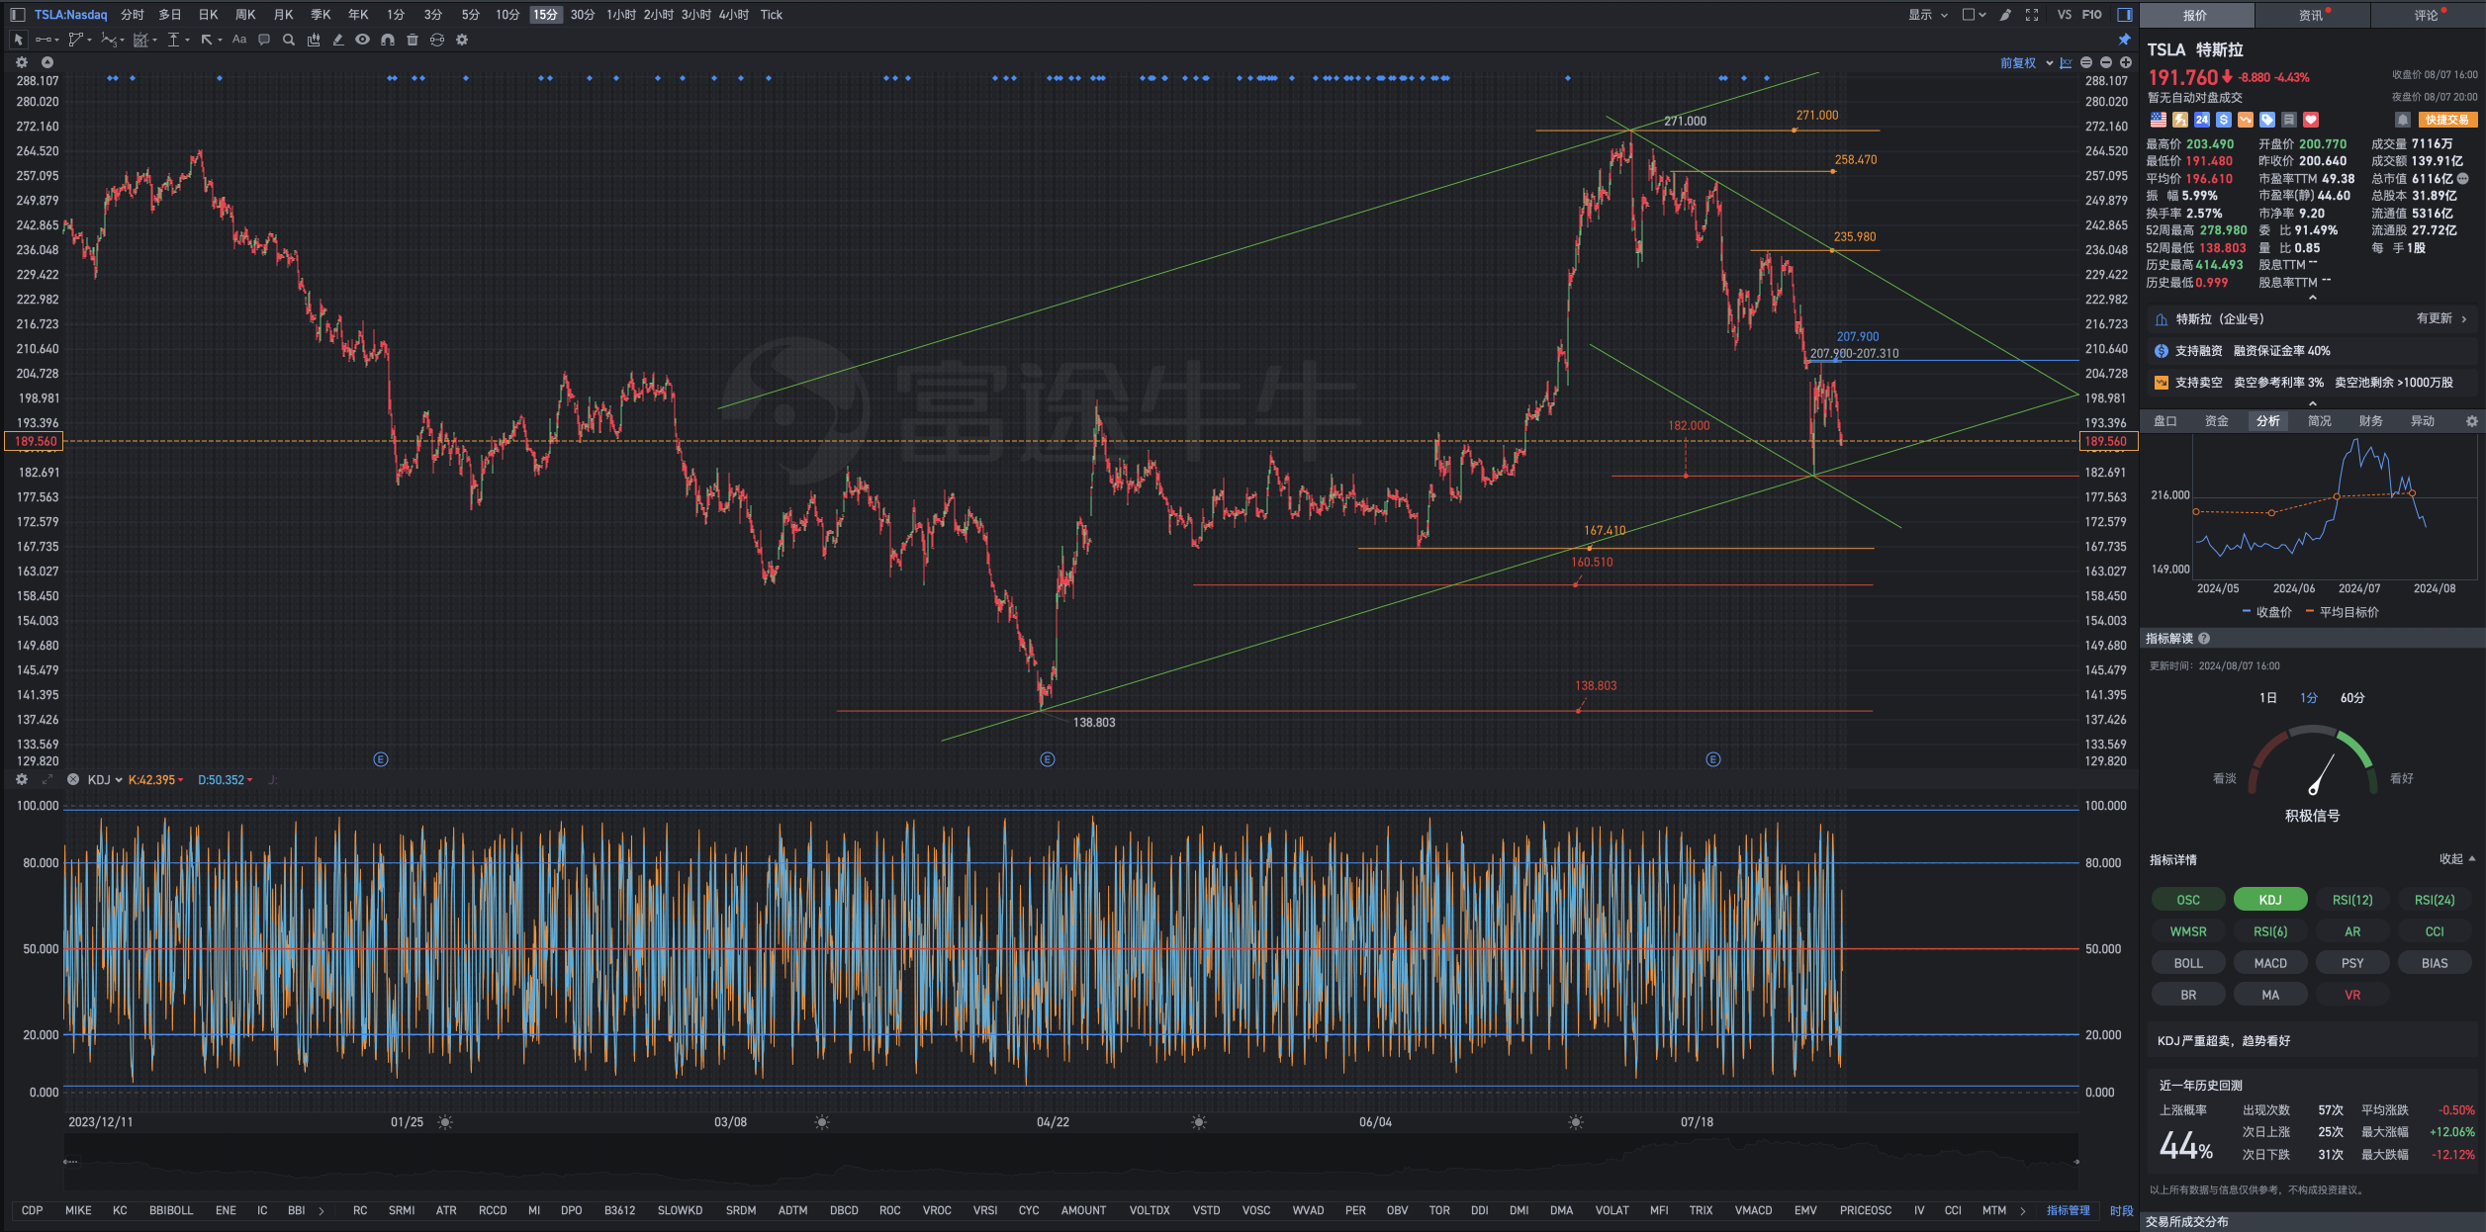Open the text annotation Aa tool

pyautogui.click(x=239, y=40)
